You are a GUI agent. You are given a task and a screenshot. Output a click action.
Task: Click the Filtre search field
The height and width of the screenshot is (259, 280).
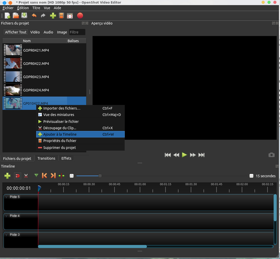[77, 32]
